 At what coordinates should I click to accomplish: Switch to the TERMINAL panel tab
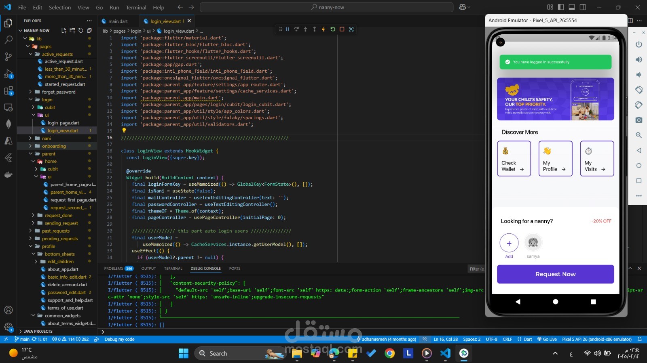[173, 269]
